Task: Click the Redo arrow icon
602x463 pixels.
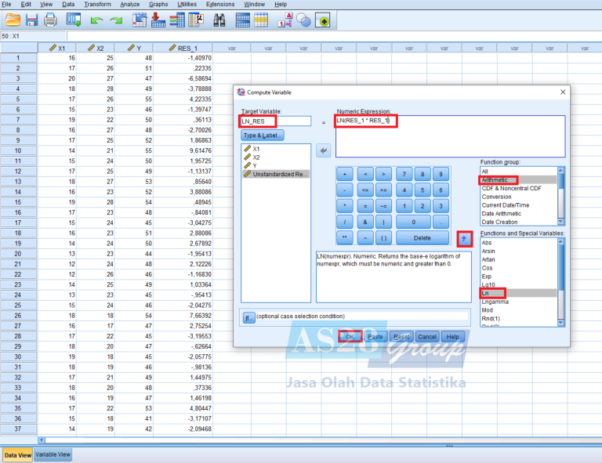Action: [116, 20]
